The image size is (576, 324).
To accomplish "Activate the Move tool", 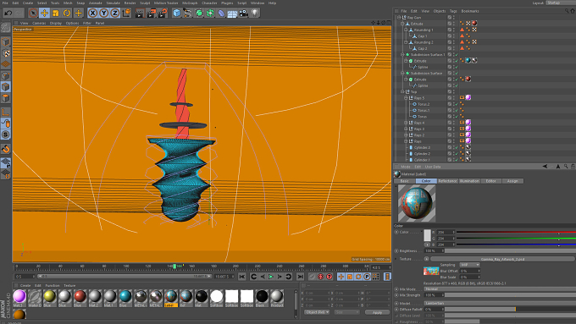I will pos(44,14).
